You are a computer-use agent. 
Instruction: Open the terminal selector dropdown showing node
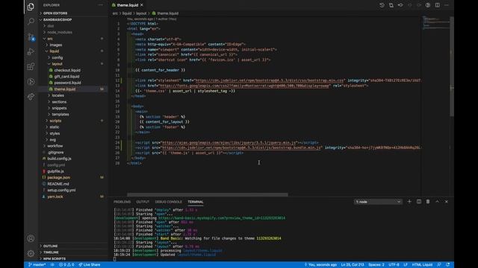(x=378, y=202)
